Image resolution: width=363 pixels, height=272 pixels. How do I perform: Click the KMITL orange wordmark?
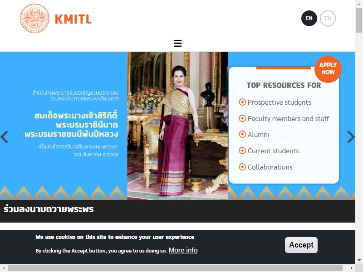coord(73,19)
